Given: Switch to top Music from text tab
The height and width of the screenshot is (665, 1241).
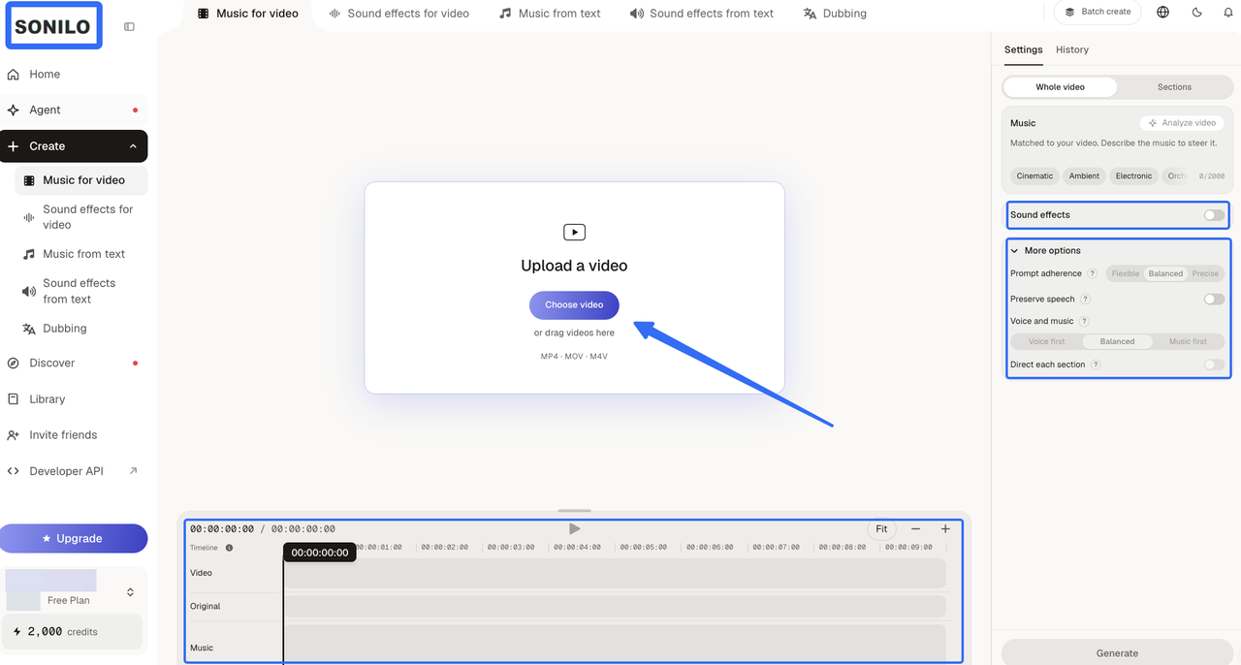Looking at the screenshot, I should (x=550, y=14).
